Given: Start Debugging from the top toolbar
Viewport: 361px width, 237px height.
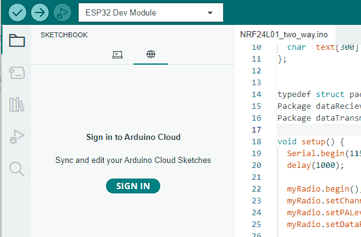Looking at the screenshot, I should click(62, 12).
